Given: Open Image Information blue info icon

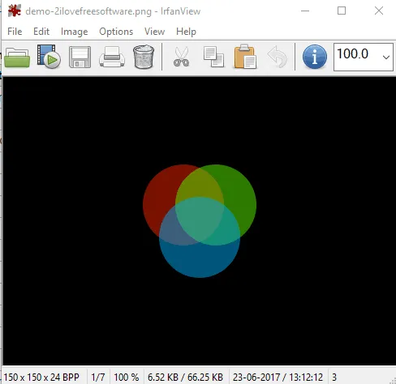Looking at the screenshot, I should tap(315, 57).
